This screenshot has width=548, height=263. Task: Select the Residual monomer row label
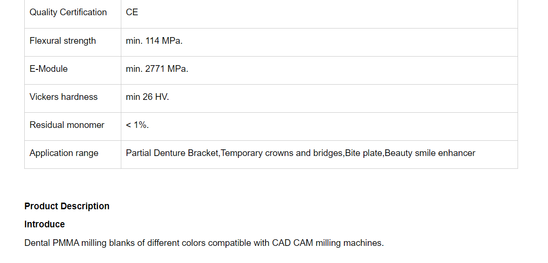click(67, 125)
